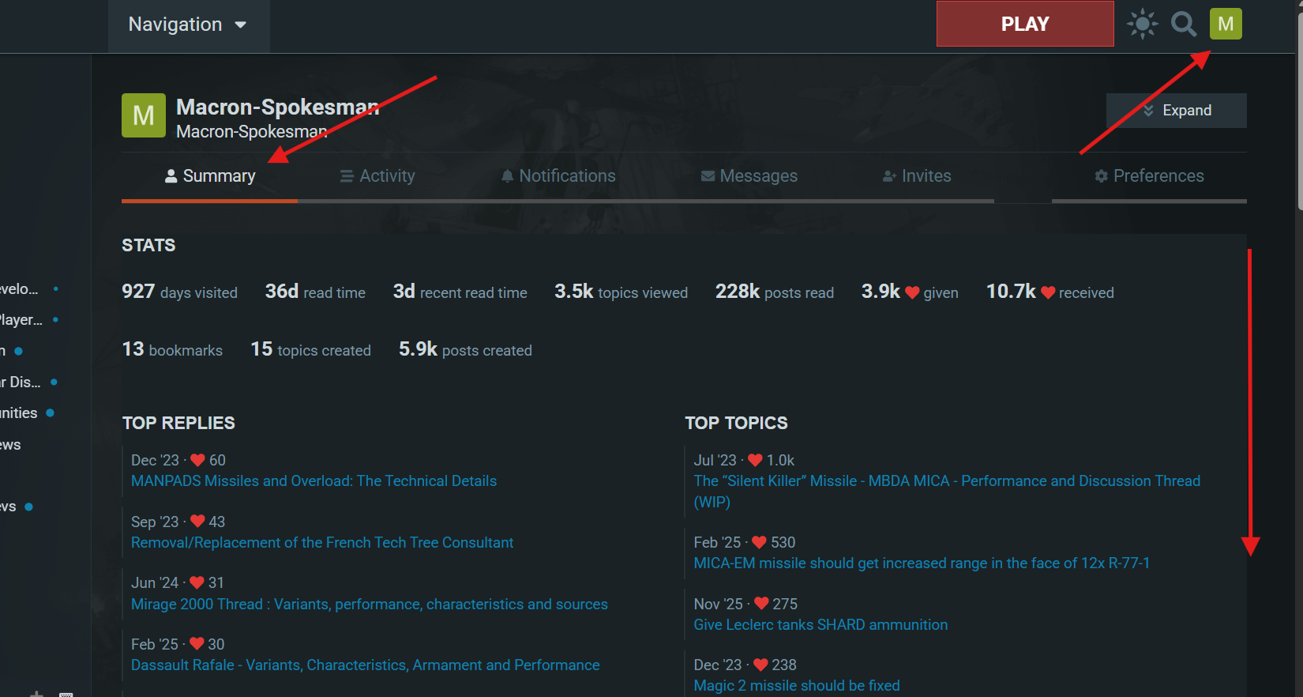Open Give Leclerc tanks SHARD ammunition topic

[820, 625]
